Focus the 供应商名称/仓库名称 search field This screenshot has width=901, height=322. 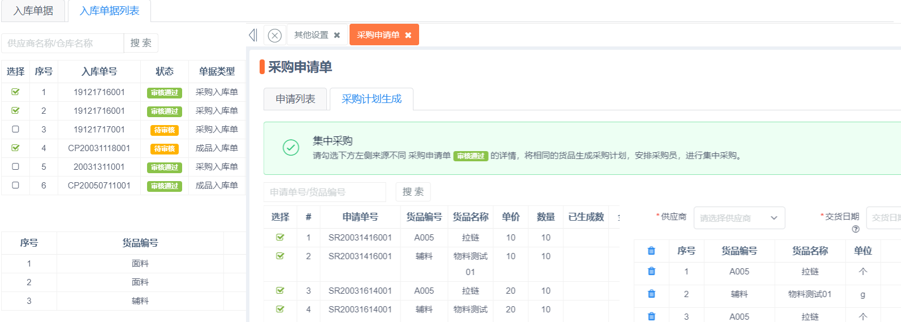tap(62, 43)
